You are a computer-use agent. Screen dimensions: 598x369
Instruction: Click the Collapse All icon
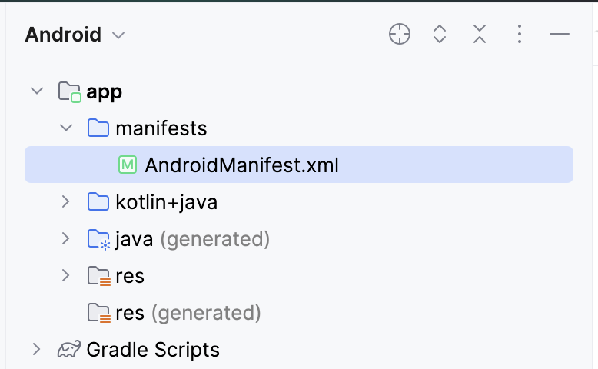point(480,35)
